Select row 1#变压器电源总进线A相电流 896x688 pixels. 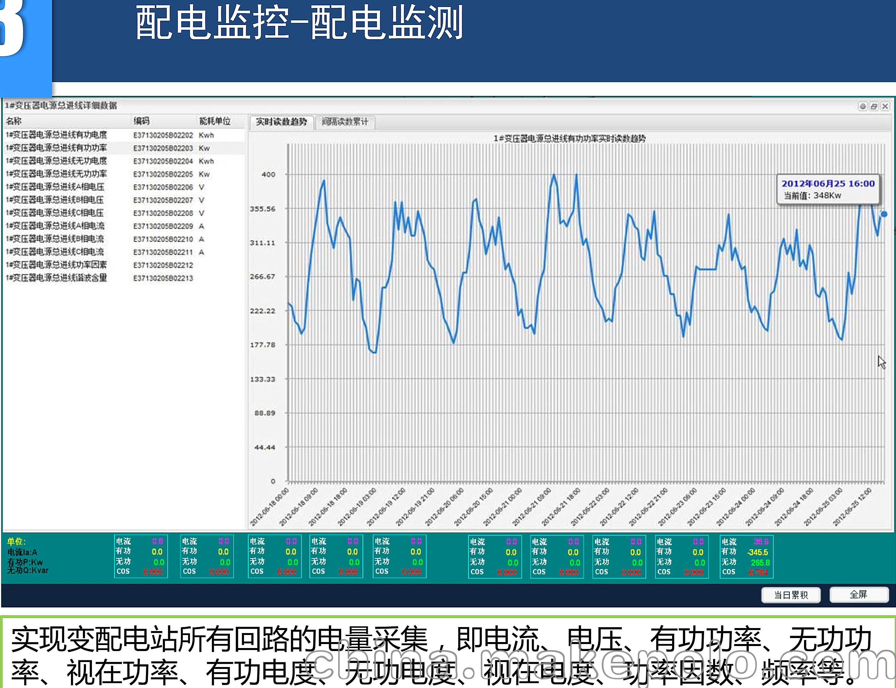click(124, 226)
